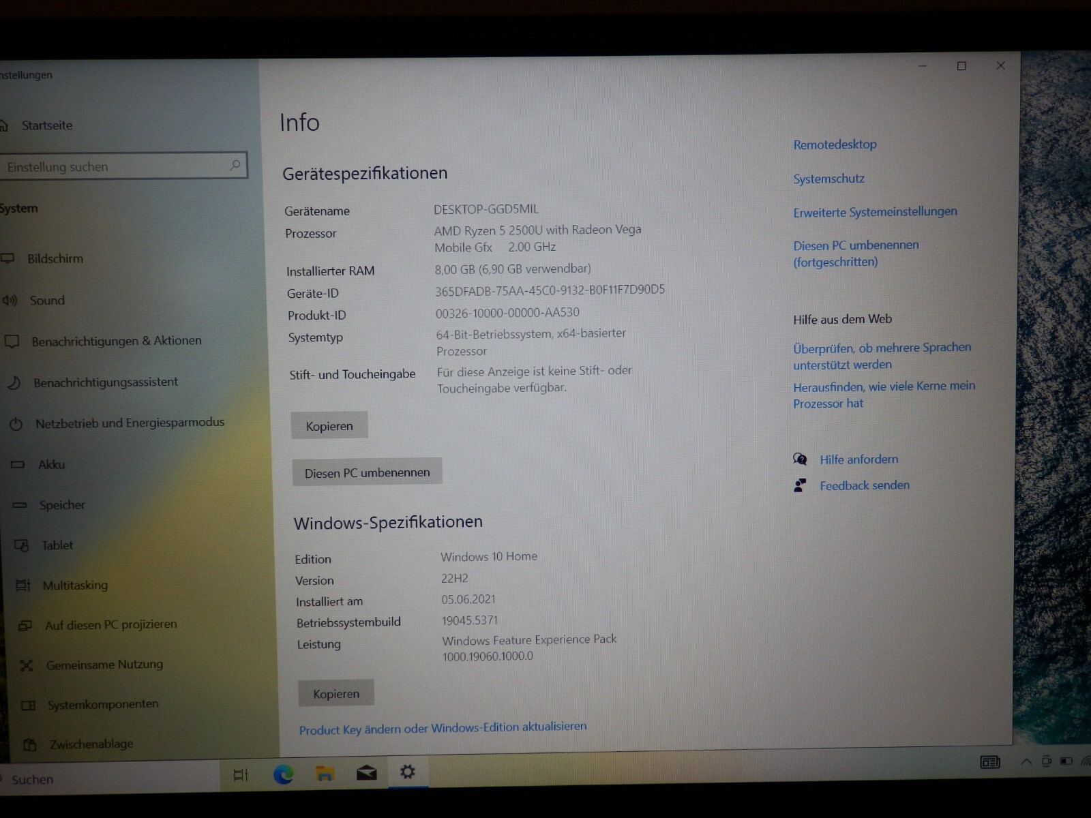Click the Hilfe anfordern chat icon

point(800,459)
